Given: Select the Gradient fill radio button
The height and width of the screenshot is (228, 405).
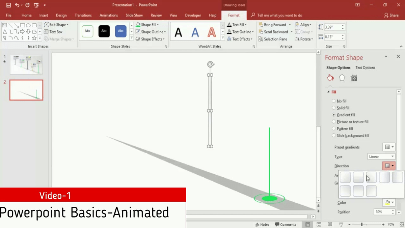Looking at the screenshot, I should (334, 115).
